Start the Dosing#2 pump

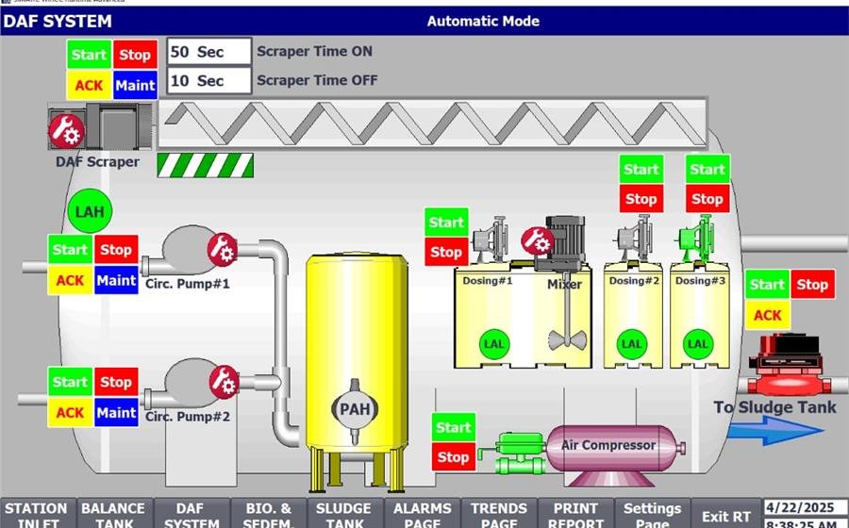pyautogui.click(x=641, y=170)
